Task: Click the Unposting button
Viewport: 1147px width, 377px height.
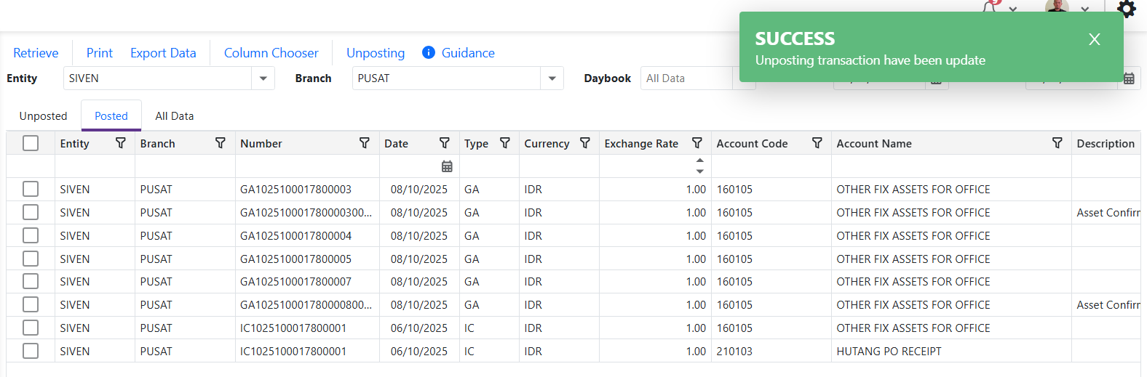Action: [x=376, y=53]
